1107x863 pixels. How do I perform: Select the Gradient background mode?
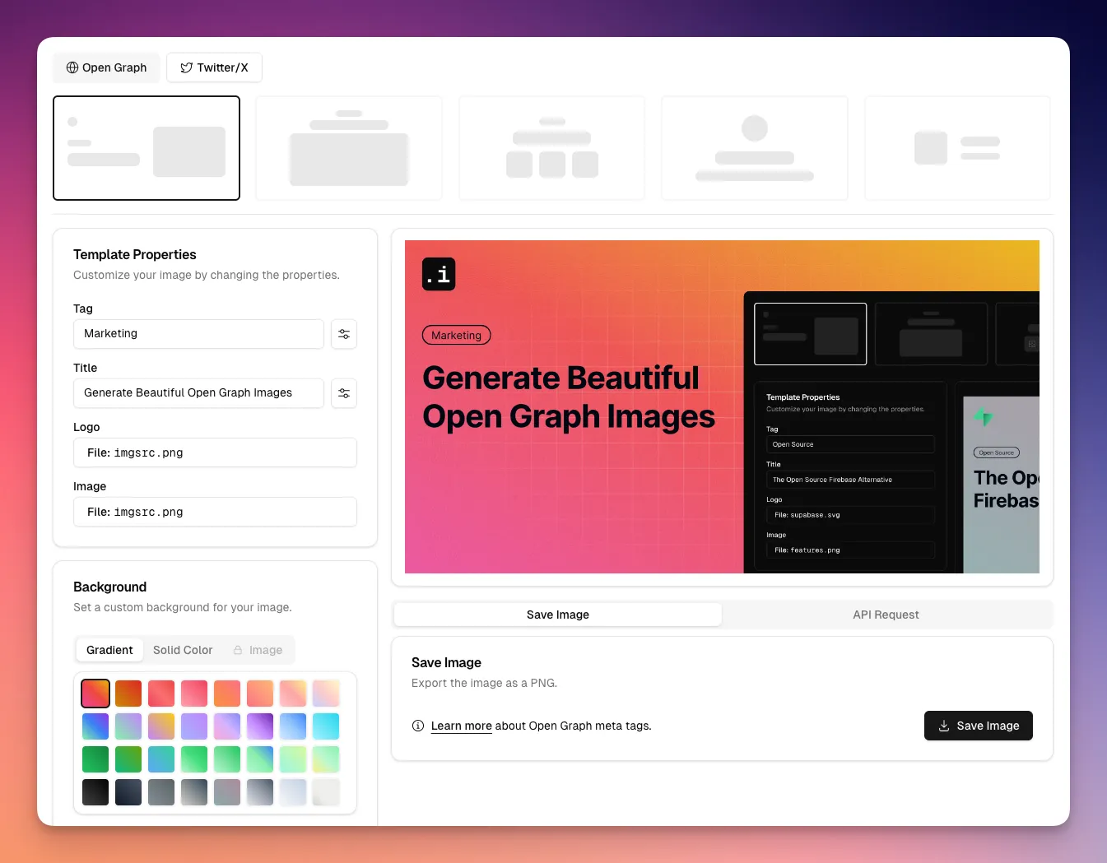click(109, 650)
